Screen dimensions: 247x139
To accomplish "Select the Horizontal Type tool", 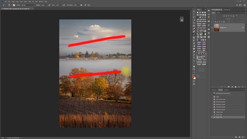I will click(x=194, y=58).
